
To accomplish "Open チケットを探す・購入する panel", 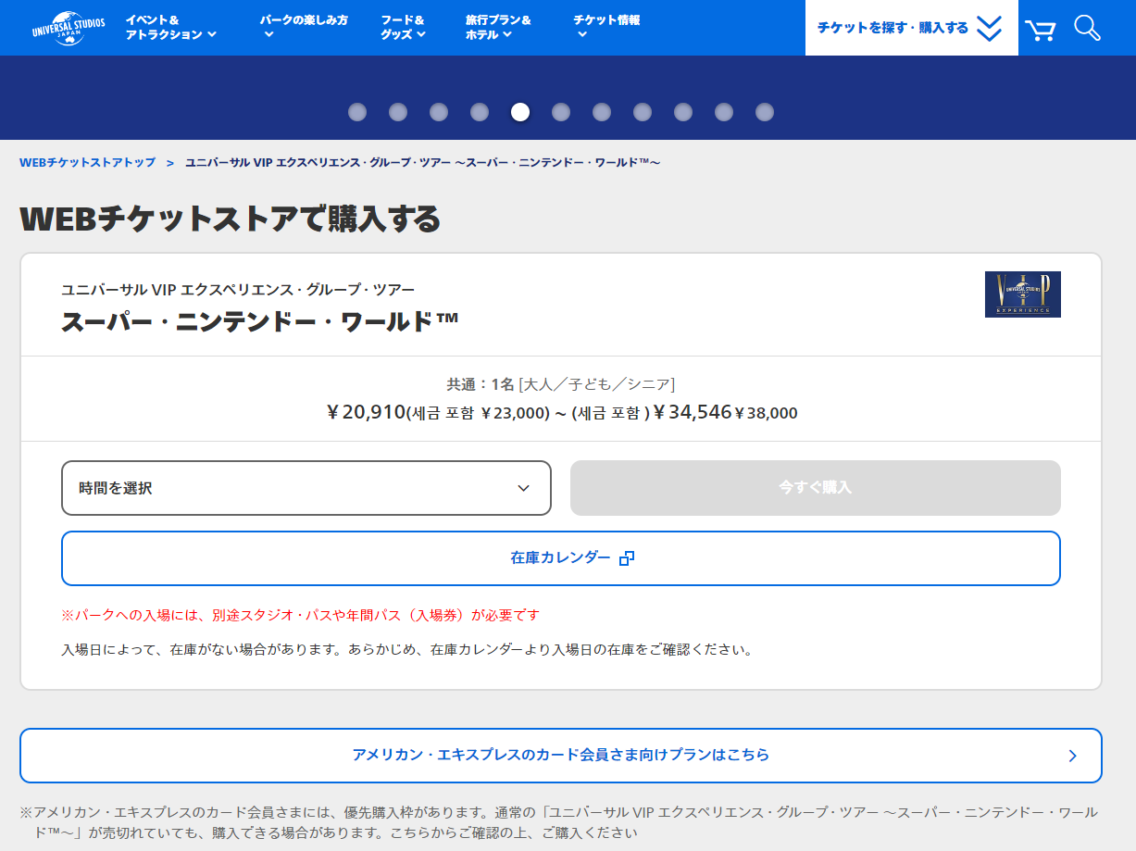I will 911,28.
